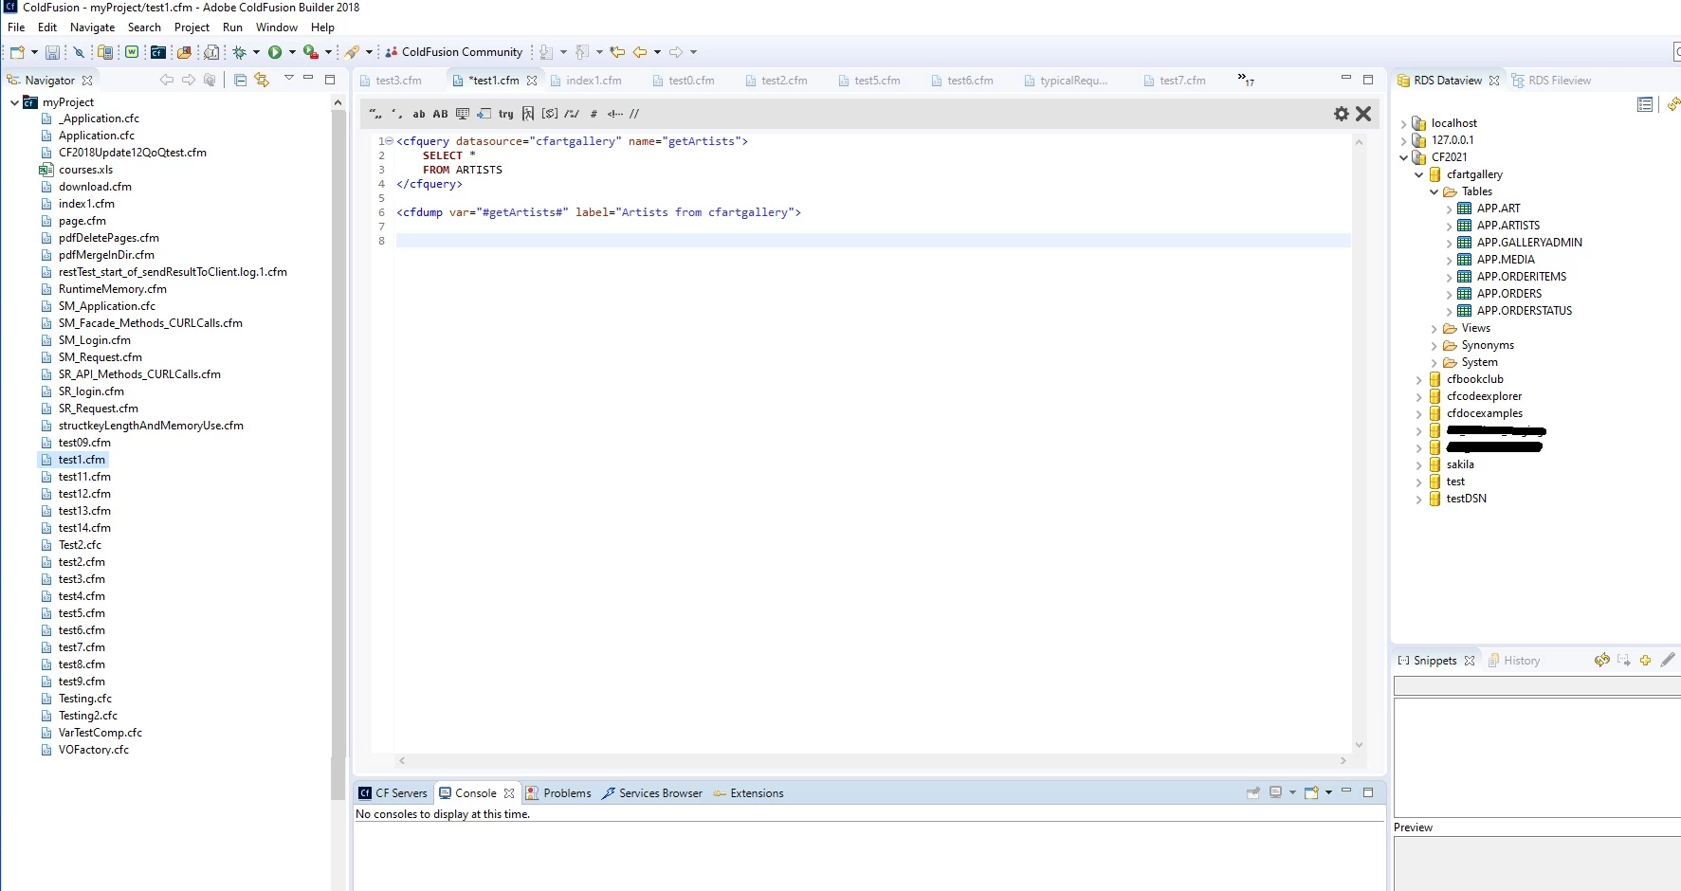Switch to the Problems tab

(x=558, y=793)
